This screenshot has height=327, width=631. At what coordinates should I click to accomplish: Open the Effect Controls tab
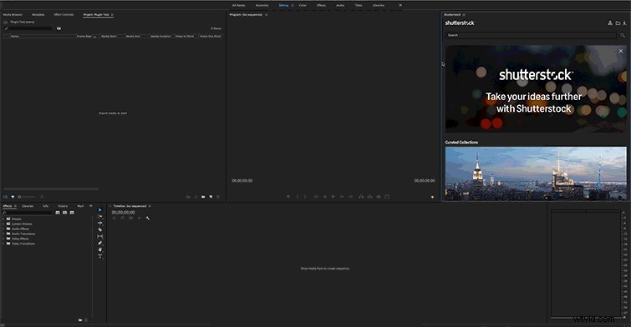click(x=64, y=15)
